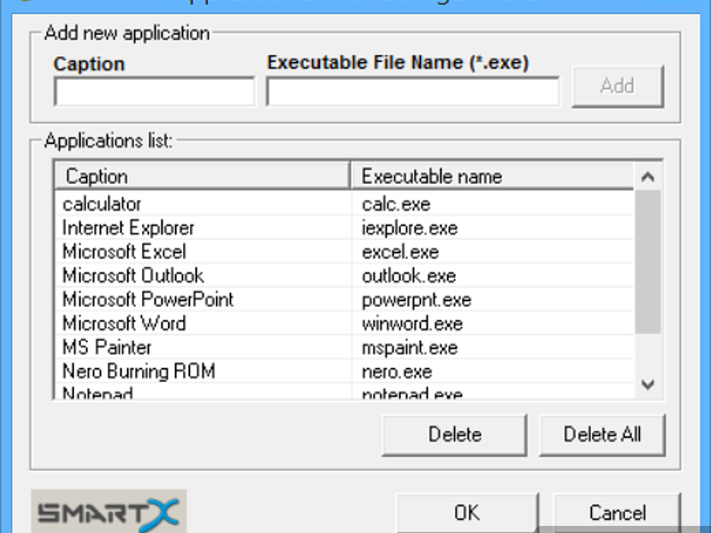
Task: Click the applications list scrollbar thumb
Action: click(x=648, y=262)
